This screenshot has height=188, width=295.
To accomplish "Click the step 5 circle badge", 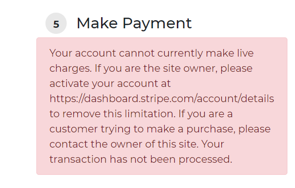I will click(x=56, y=23).
